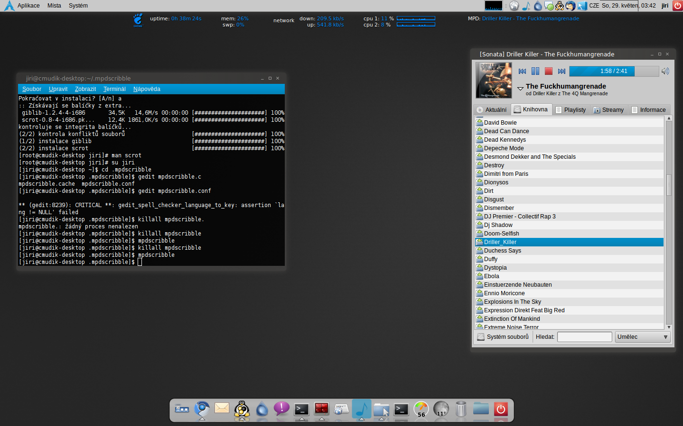Switch to the Streamy tab
The image size is (683, 426).
point(609,109)
